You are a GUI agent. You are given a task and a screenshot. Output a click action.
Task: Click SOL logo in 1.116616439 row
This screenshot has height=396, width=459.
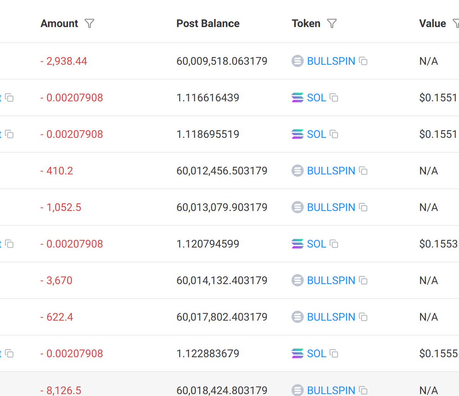tap(298, 98)
